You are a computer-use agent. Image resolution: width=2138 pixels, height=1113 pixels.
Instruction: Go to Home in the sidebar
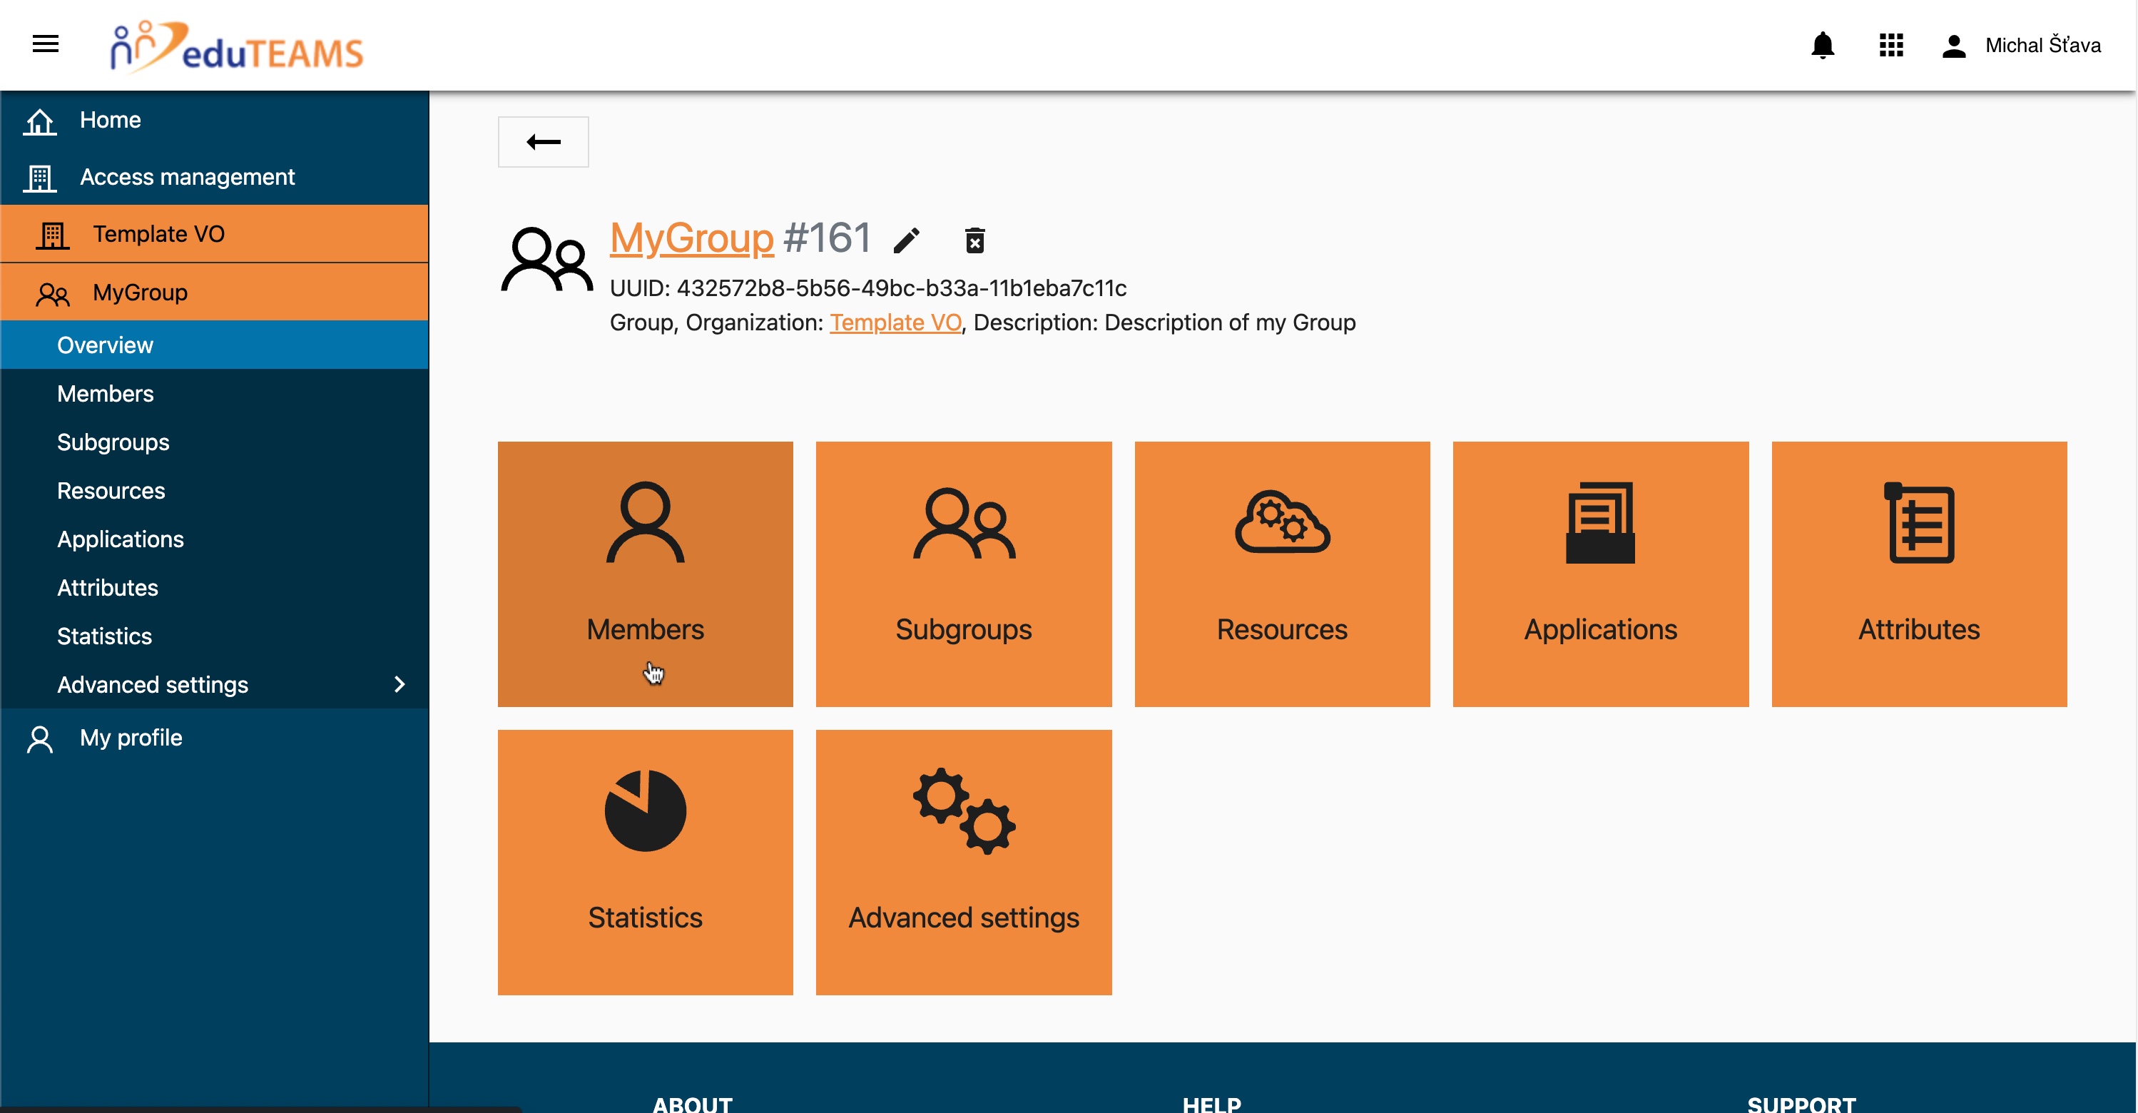pyautogui.click(x=214, y=120)
